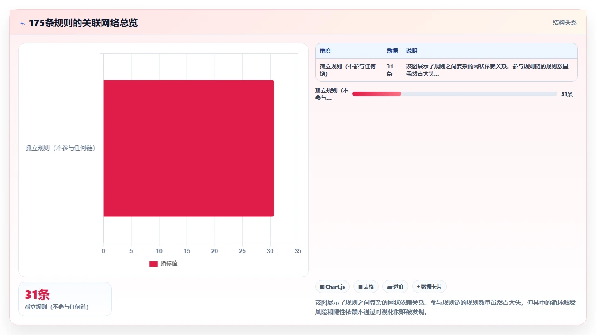
Task: Click the 孤立规则 caption on the data card
Action: pyautogui.click(x=56, y=307)
